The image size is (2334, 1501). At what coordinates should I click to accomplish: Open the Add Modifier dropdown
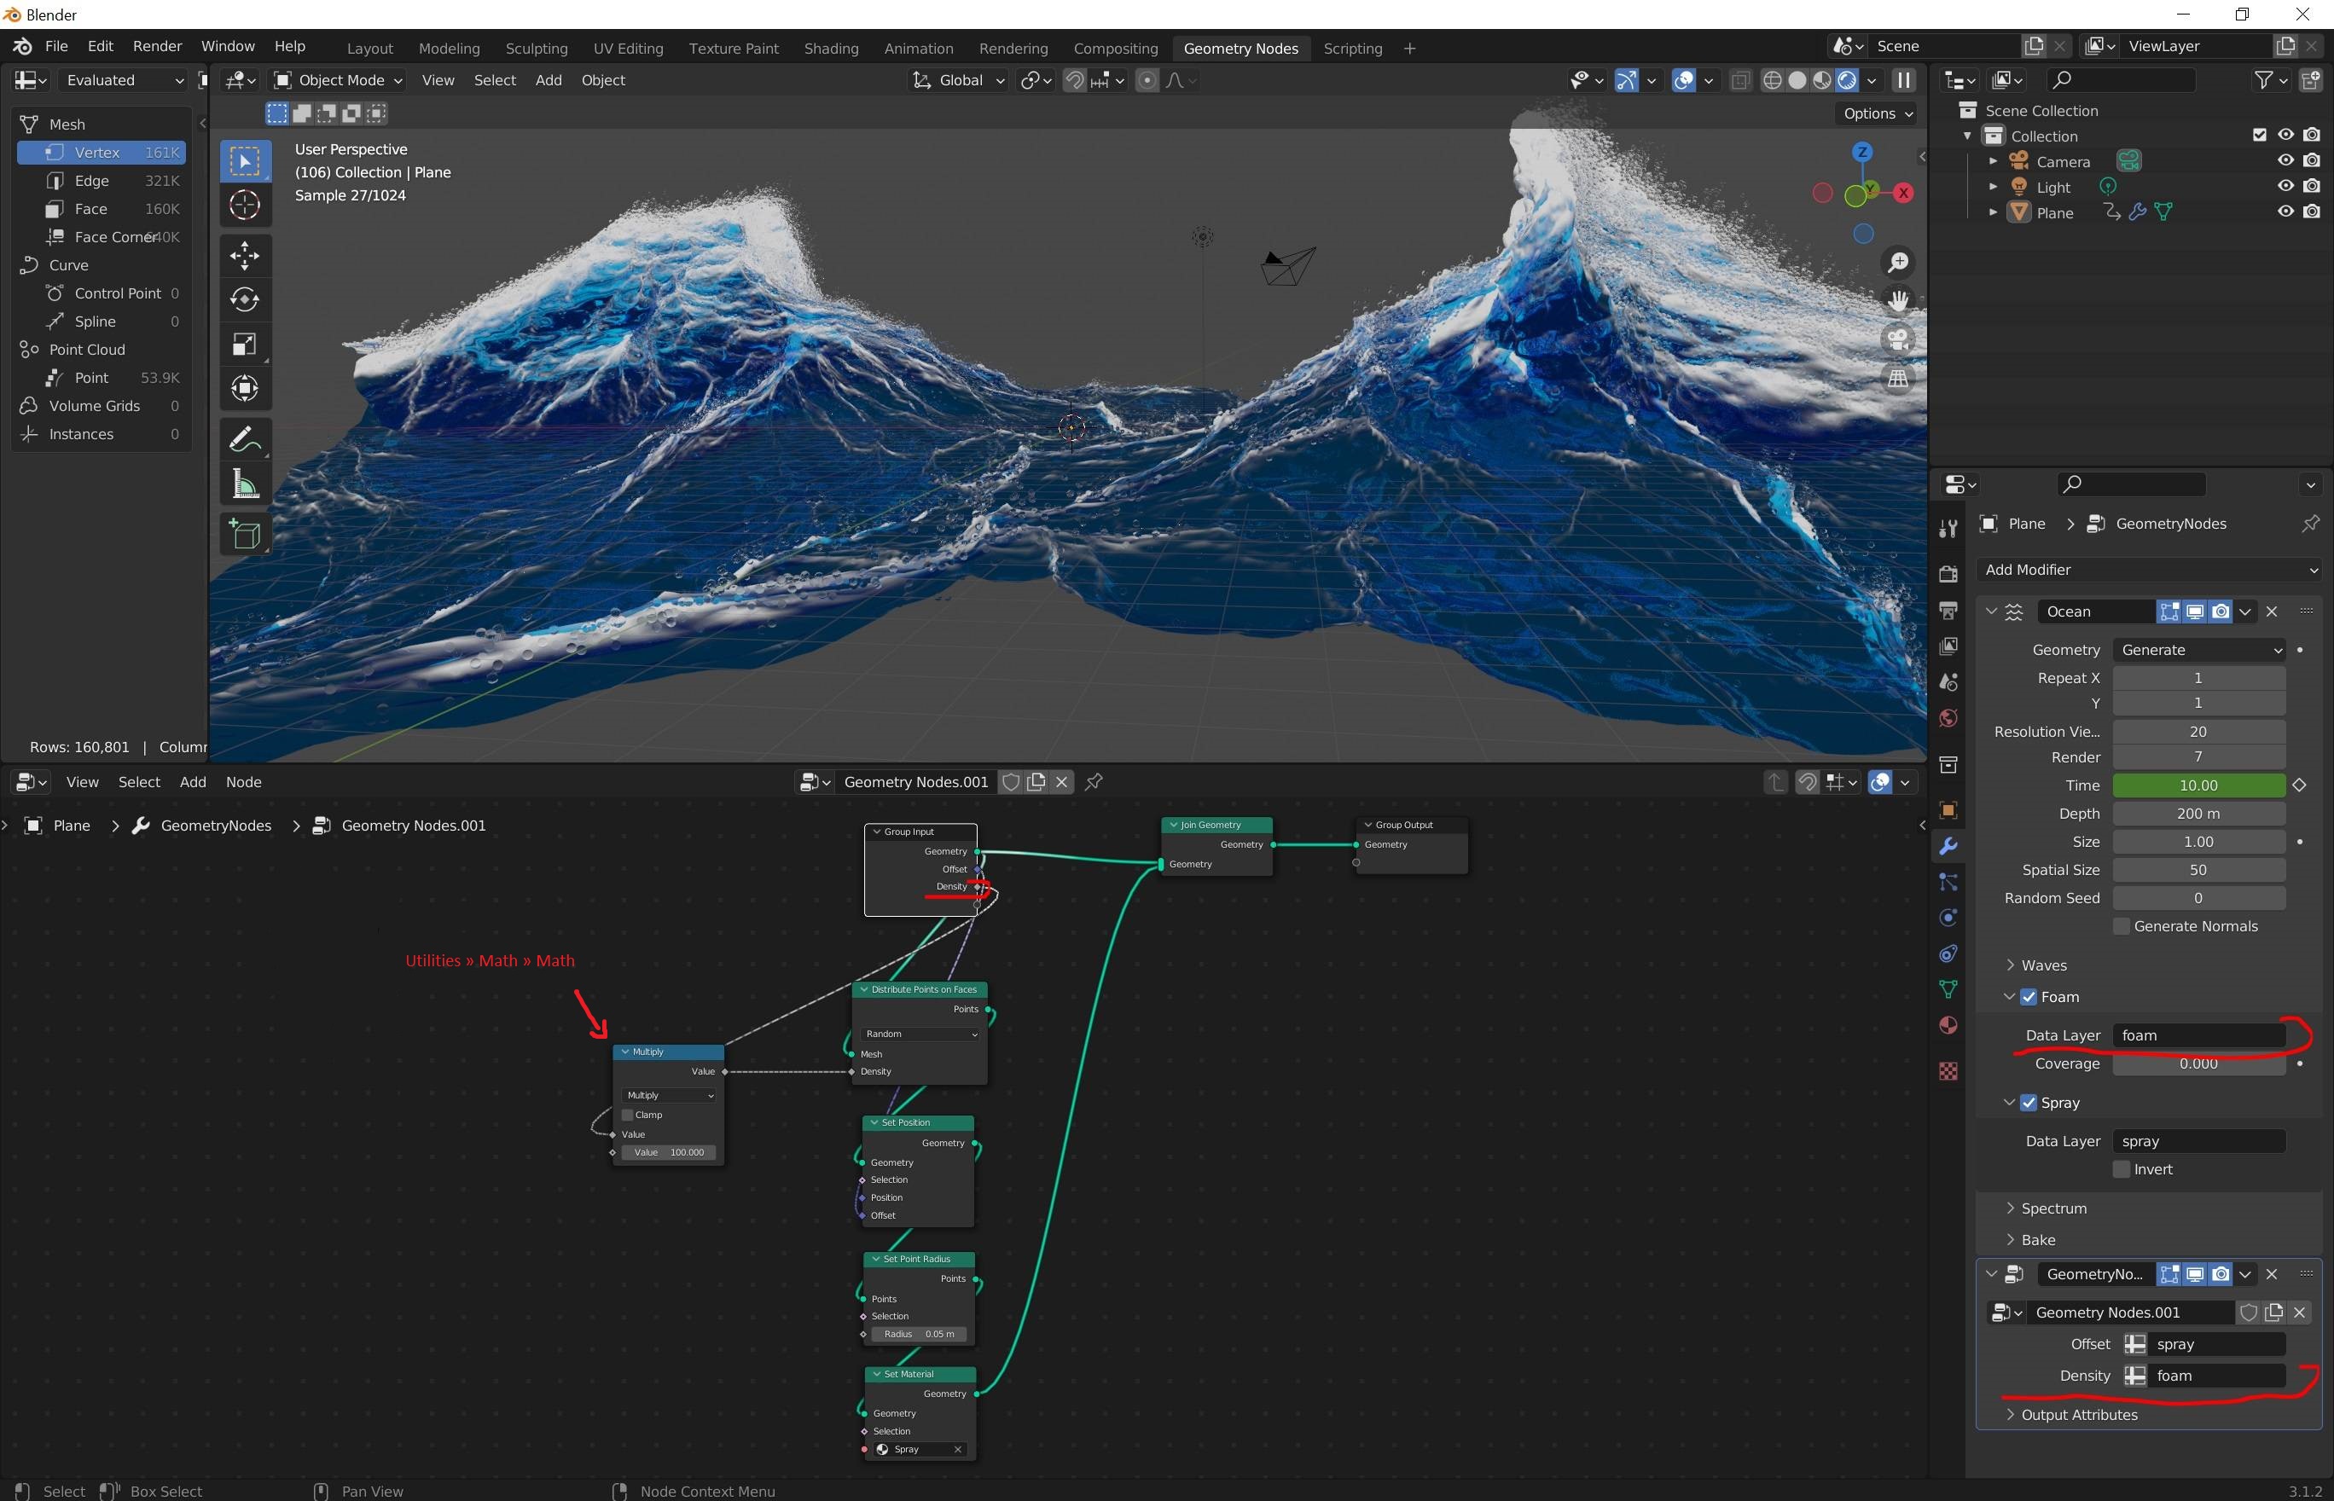coord(2150,569)
